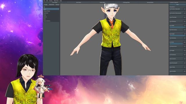Choose Eyebrows in the face parts list
The image size is (186, 104).
[x=51, y=13]
